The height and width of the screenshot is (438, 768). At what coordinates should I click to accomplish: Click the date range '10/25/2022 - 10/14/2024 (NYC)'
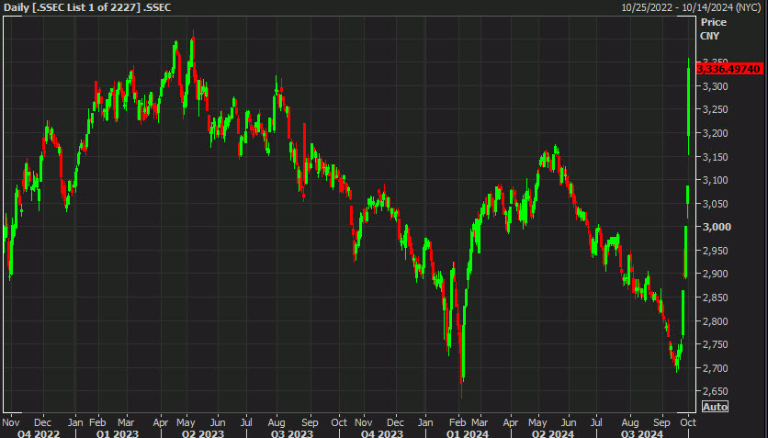click(691, 7)
